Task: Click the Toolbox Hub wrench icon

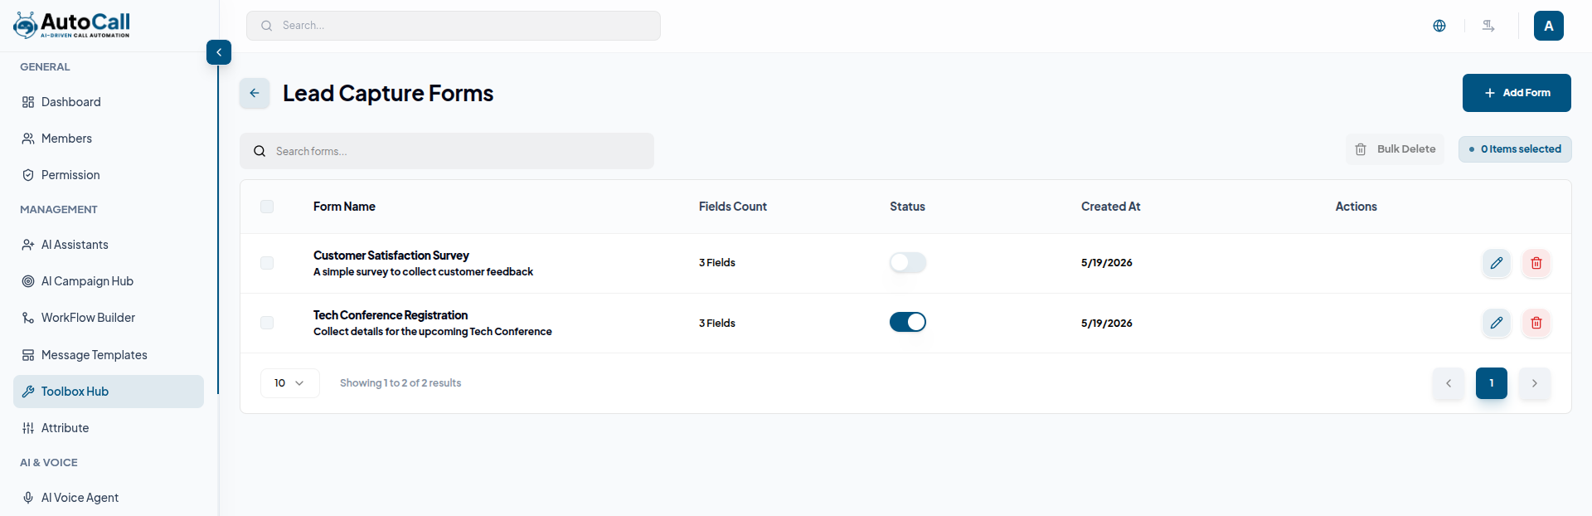Action: (28, 392)
